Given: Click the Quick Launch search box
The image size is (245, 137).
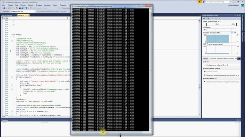Looking at the screenshot, I should click(219, 2).
